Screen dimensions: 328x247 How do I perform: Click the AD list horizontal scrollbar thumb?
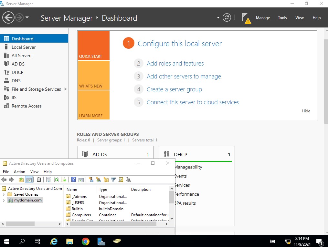coord(113,224)
